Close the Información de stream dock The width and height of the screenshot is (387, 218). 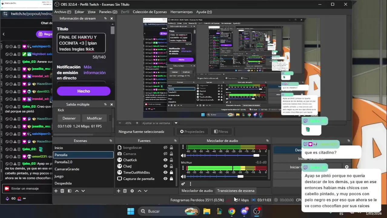pos(111,18)
